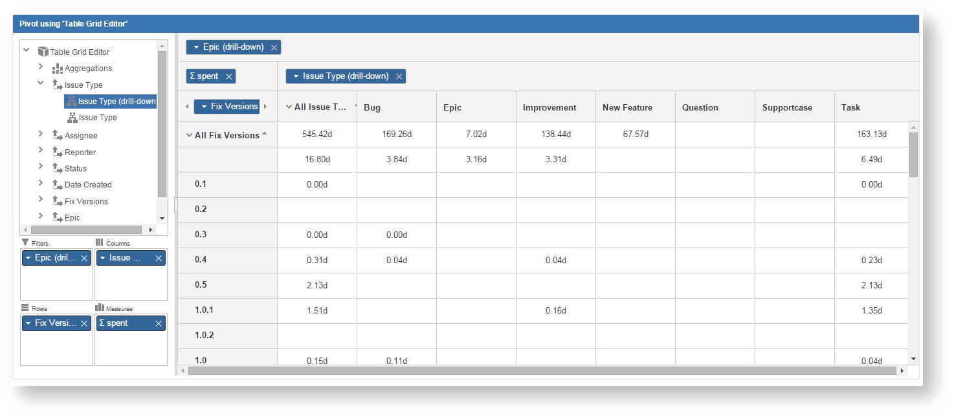Collapse the All Issue Types column member
Viewport: 954px width, 417px height.
point(289,107)
